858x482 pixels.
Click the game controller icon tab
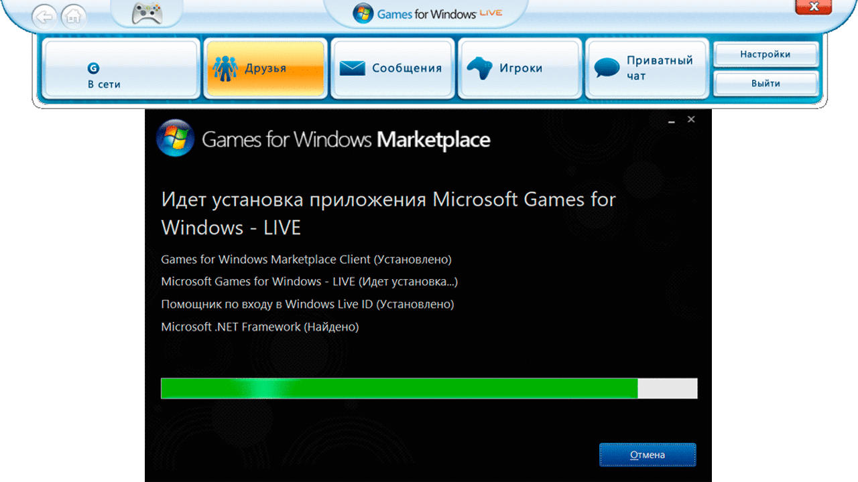pos(146,13)
